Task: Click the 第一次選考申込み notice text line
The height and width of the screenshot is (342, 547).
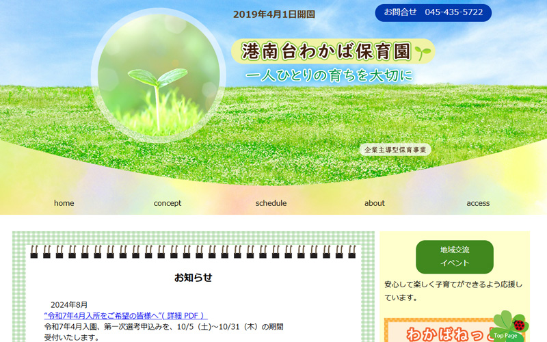Action: pos(163,327)
